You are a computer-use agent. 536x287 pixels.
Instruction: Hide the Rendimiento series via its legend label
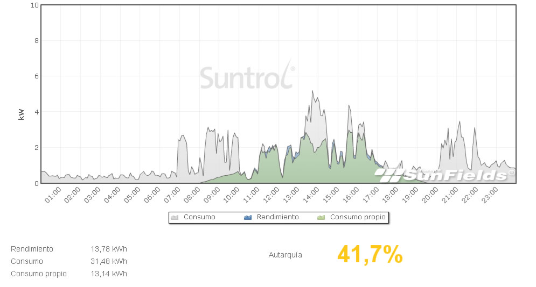[277, 218]
